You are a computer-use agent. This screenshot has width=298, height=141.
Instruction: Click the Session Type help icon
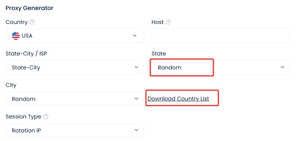(x=46, y=117)
